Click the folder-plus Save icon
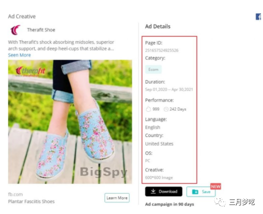Screen dimensions: 263x214 pyautogui.click(x=195, y=191)
